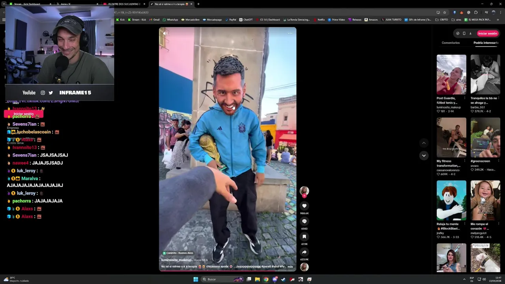Go to next video with down chevron
The height and width of the screenshot is (284, 505).
pyautogui.click(x=424, y=155)
